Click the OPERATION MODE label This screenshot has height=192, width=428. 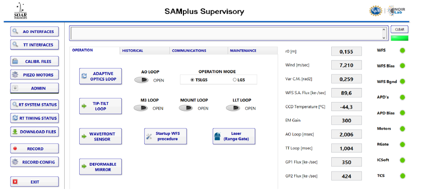point(217,71)
